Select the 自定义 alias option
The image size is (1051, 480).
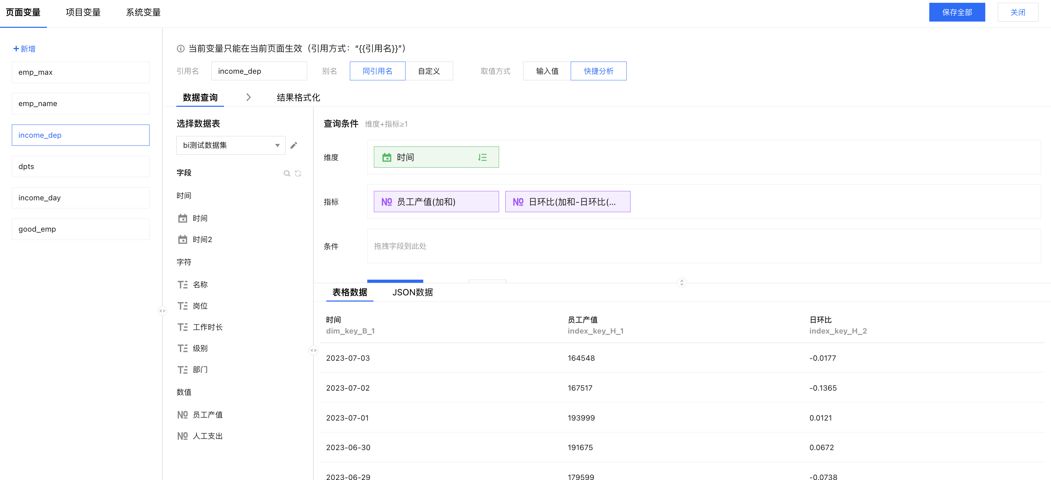[429, 71]
